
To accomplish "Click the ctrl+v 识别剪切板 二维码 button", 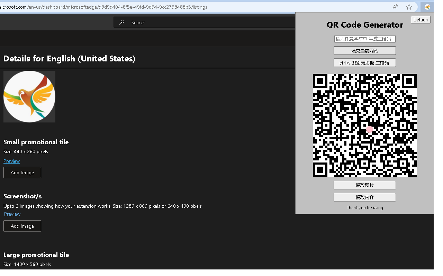I will click(x=365, y=63).
